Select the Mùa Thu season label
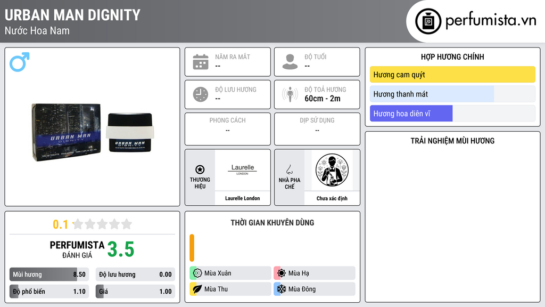 (x=216, y=289)
